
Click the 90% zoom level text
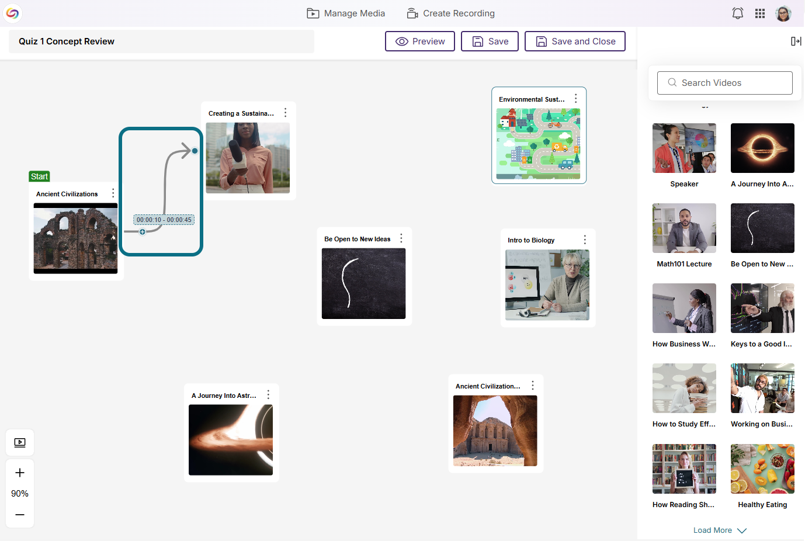20,494
